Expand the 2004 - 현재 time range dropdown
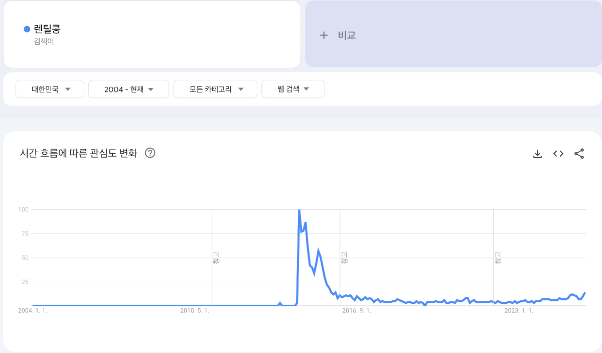Screen dimensions: 602x353 click(128, 89)
